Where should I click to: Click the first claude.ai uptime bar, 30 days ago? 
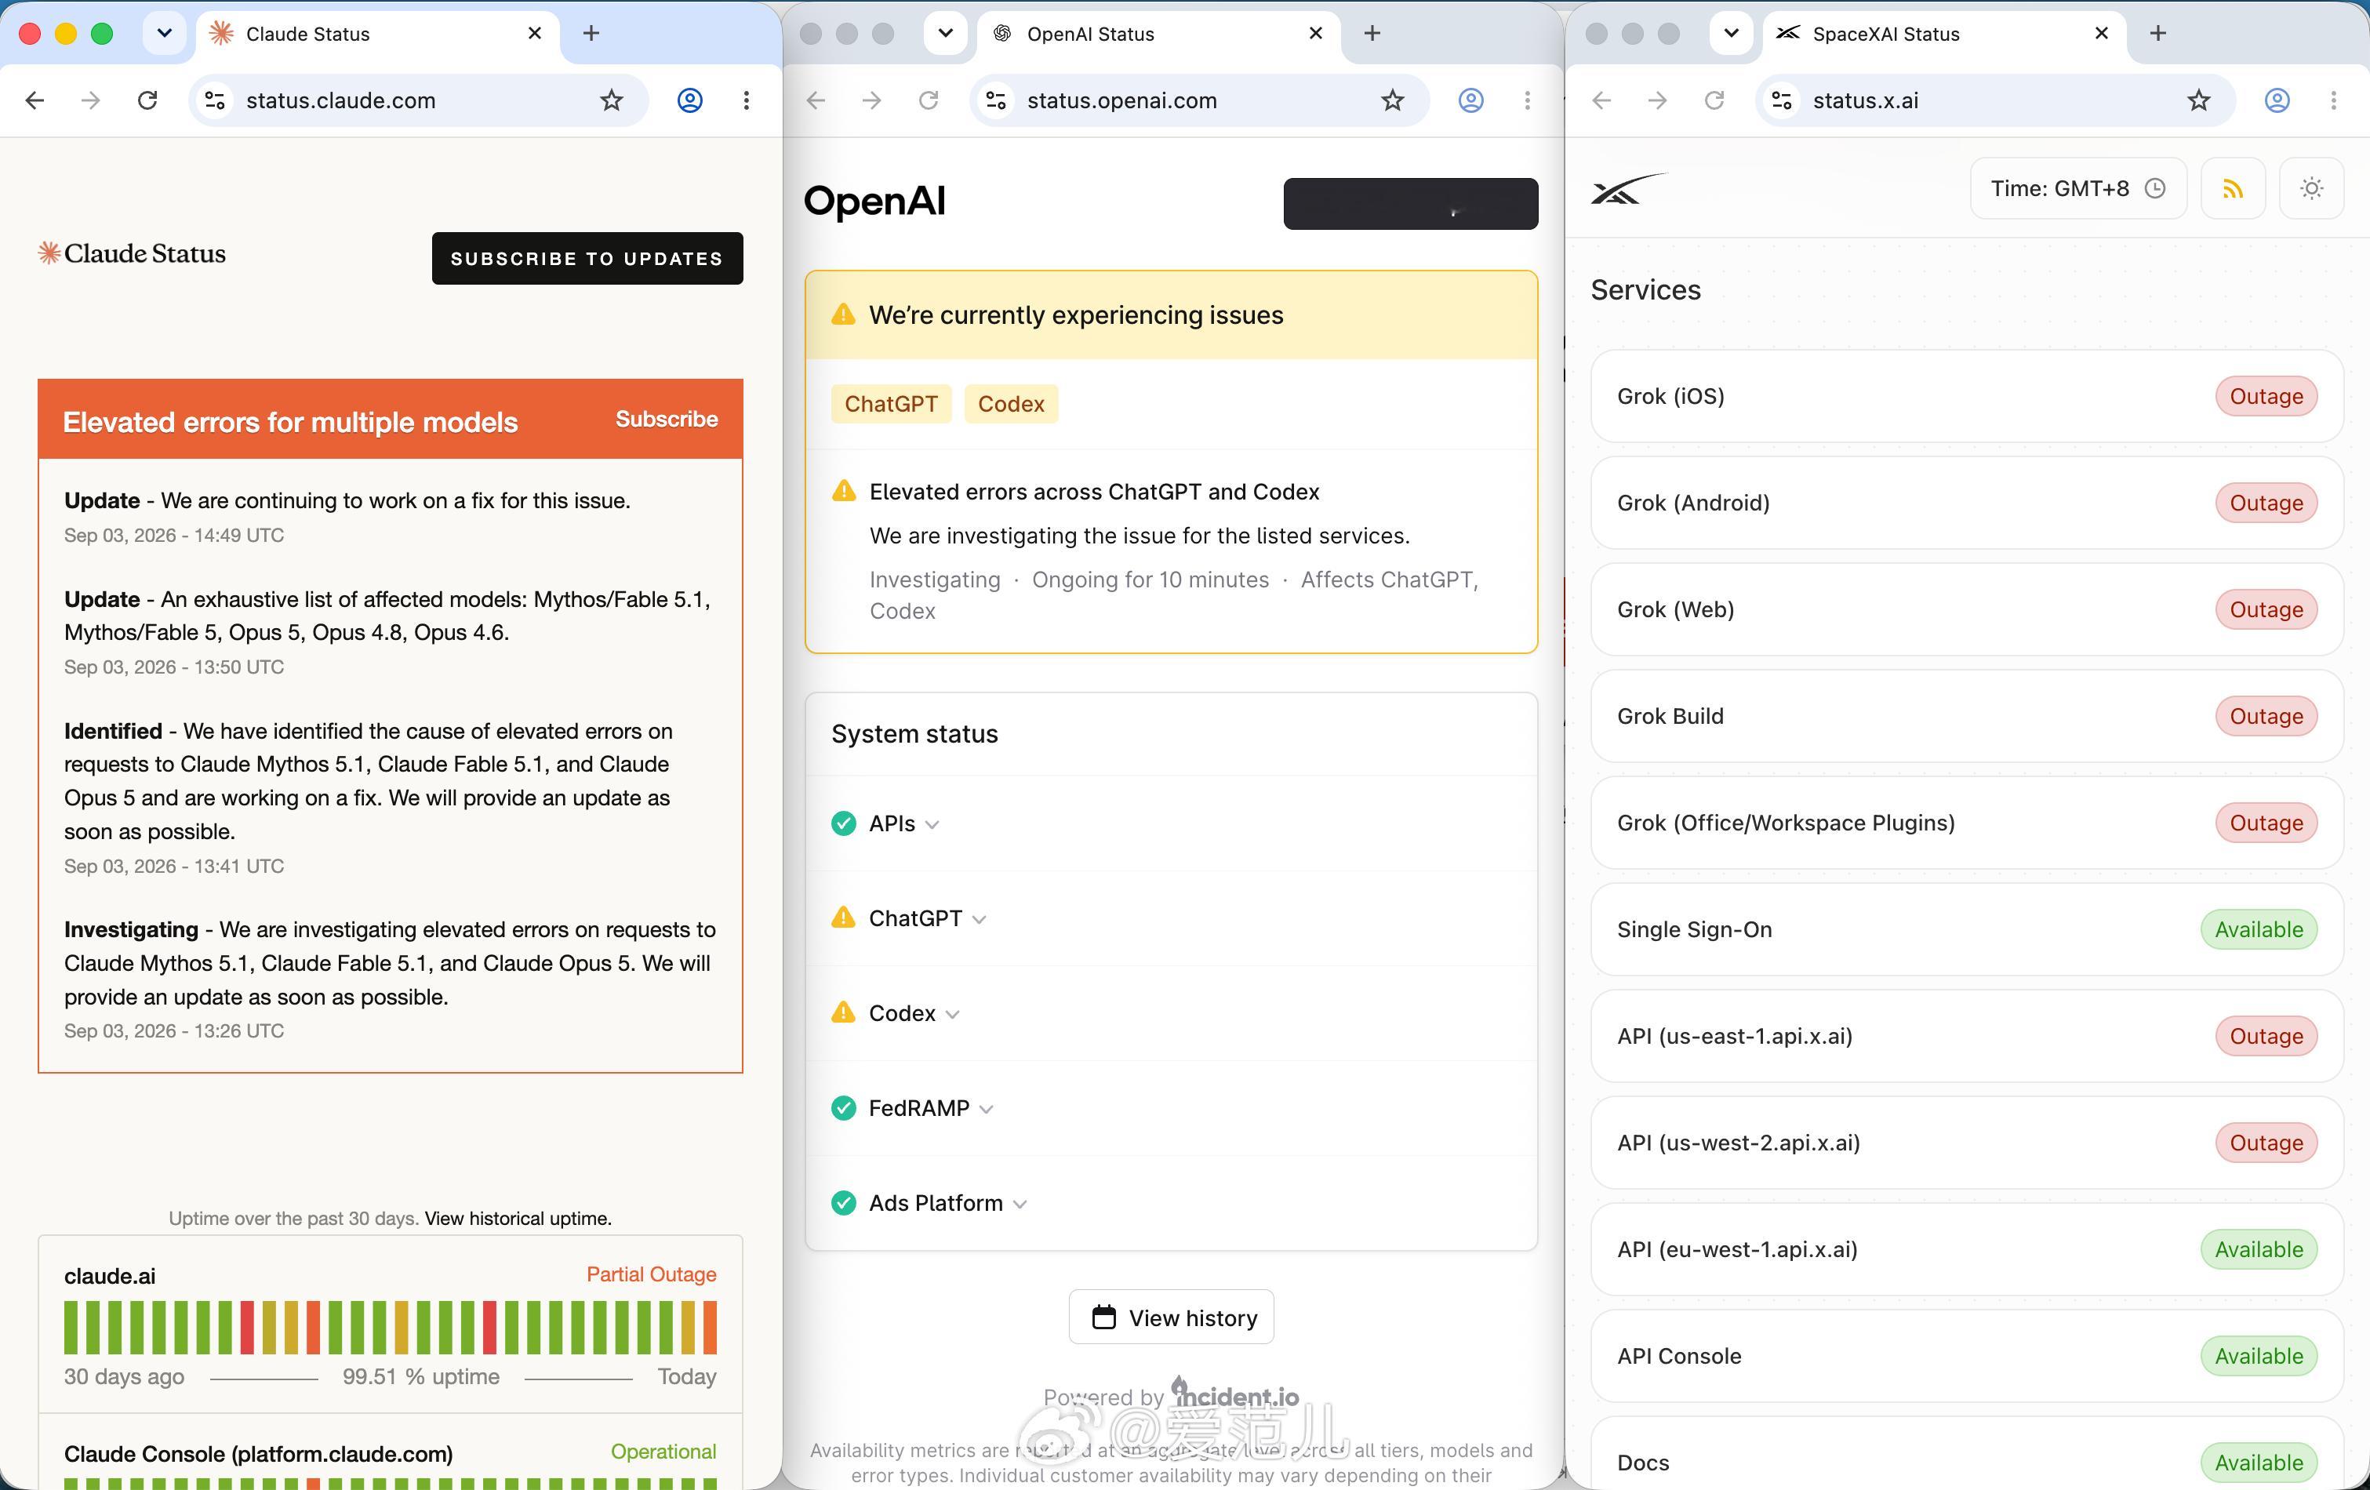point(71,1328)
